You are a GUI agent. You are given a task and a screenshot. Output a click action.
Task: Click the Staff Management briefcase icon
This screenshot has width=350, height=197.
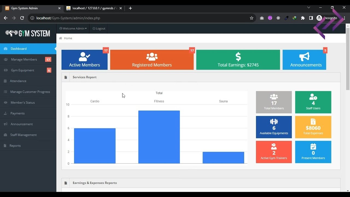pyautogui.click(x=5, y=135)
